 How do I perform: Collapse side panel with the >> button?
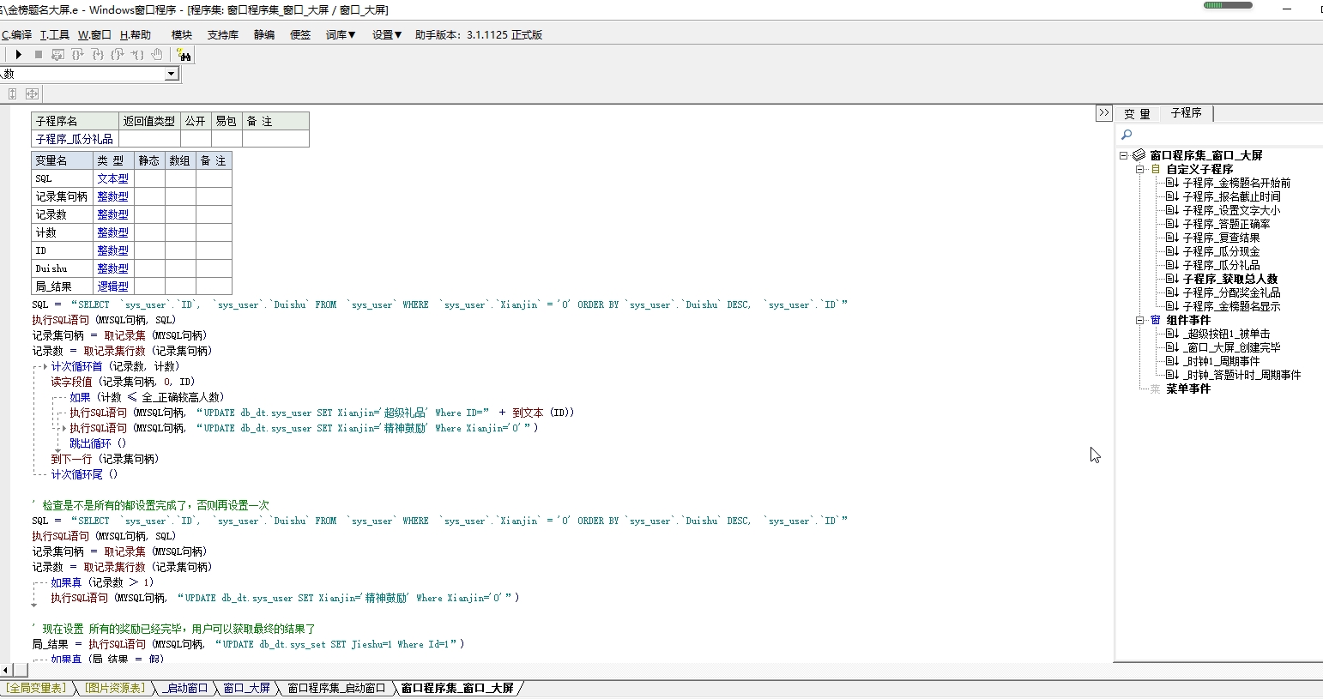pos(1103,113)
